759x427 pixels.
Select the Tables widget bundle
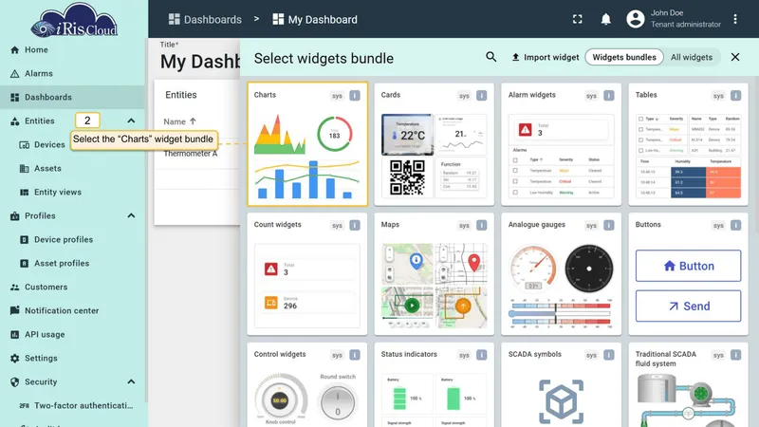(689, 144)
